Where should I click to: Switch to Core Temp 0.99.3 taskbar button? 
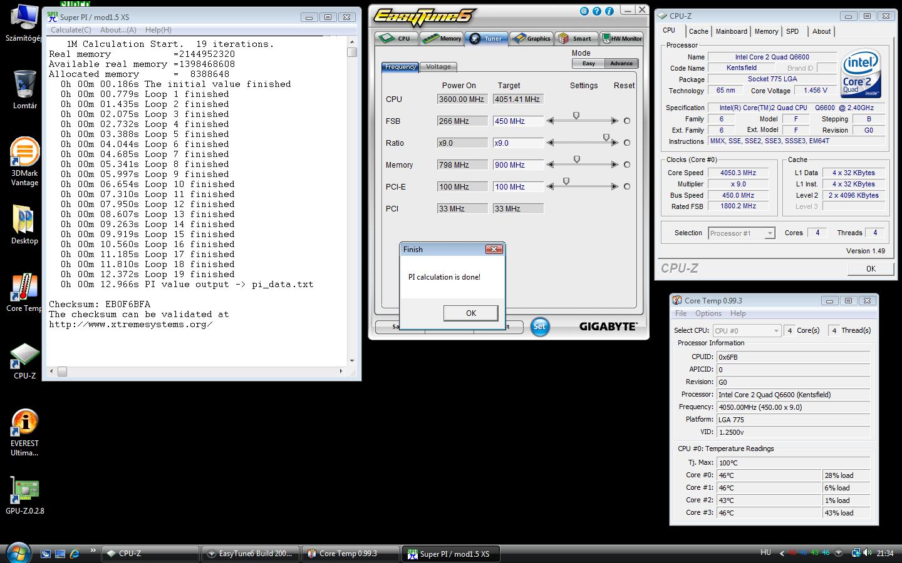tap(350, 554)
